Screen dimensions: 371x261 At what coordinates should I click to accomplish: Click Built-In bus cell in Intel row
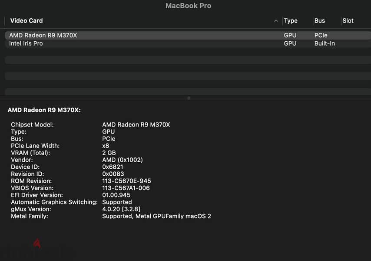(x=325, y=43)
